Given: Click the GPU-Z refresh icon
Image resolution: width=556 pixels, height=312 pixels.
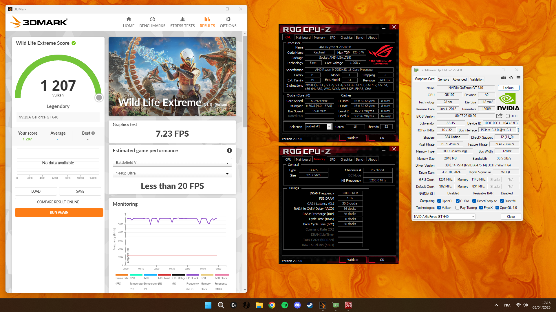Looking at the screenshot, I should [x=511, y=78].
